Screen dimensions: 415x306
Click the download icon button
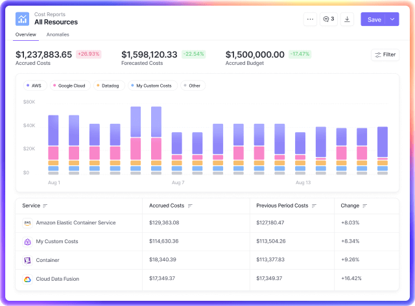click(x=347, y=19)
